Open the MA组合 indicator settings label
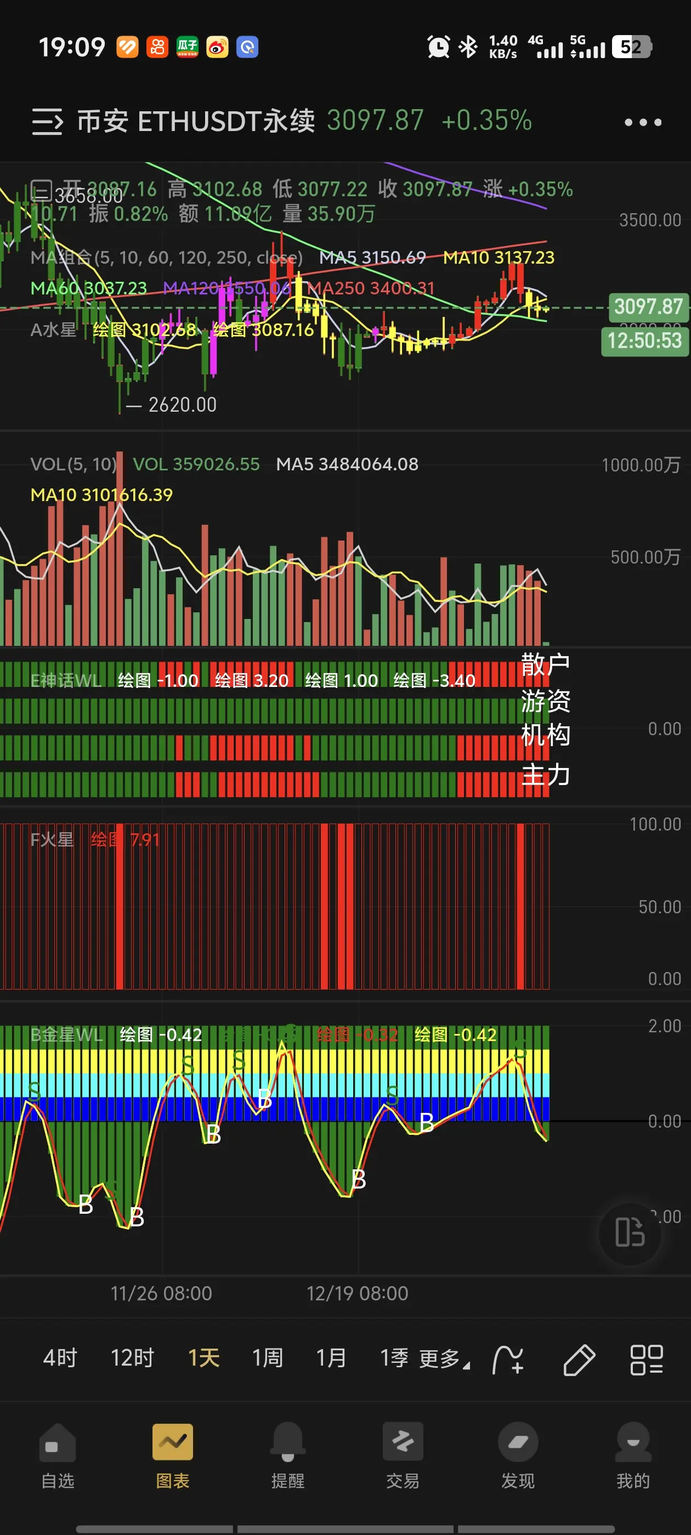 point(166,258)
